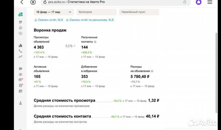Click Делим расходы на количество просмотров text
Image resolution: width=221 pixels, height=130 pixels.
click(x=62, y=106)
